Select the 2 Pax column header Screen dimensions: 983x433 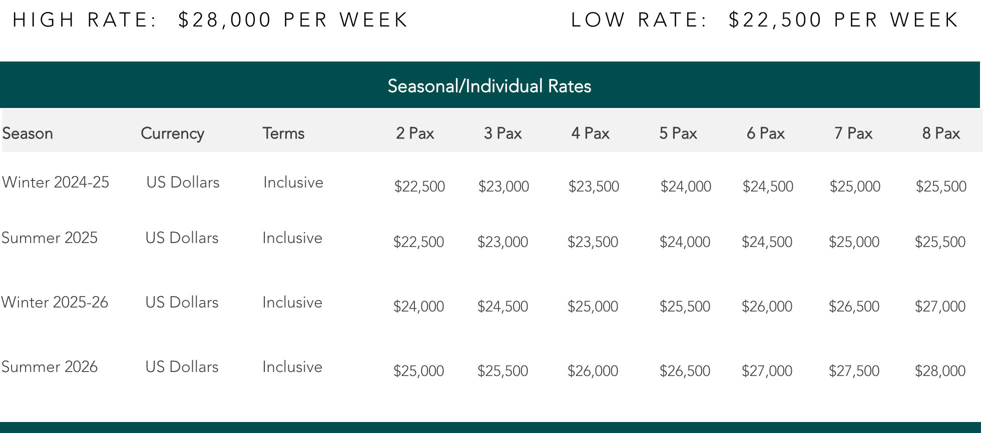pyautogui.click(x=415, y=133)
